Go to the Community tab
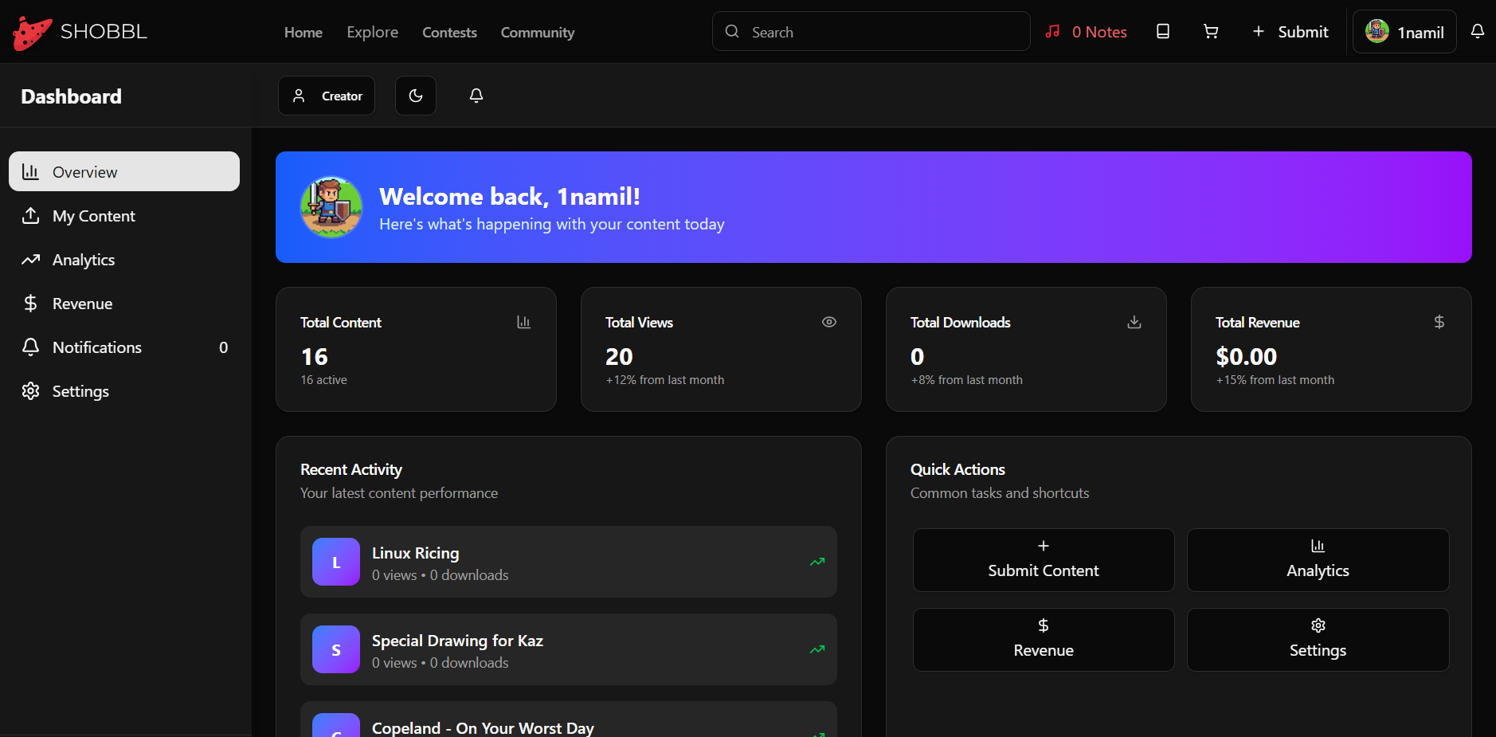This screenshot has width=1496, height=737. 537,32
